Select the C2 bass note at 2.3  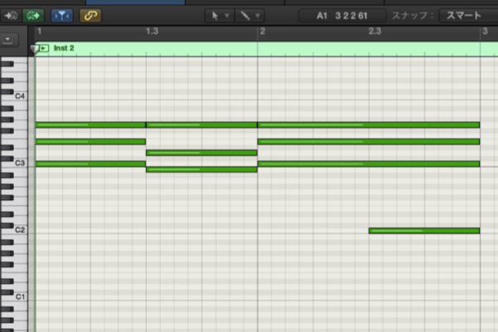click(x=424, y=231)
